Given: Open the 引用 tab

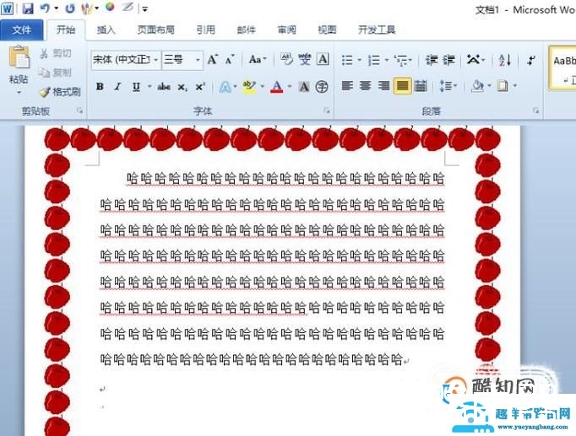Looking at the screenshot, I should pyautogui.click(x=205, y=30).
